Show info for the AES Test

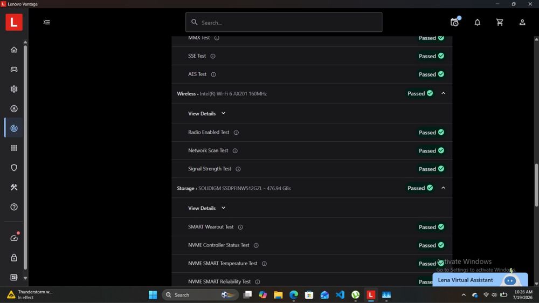[213, 74]
